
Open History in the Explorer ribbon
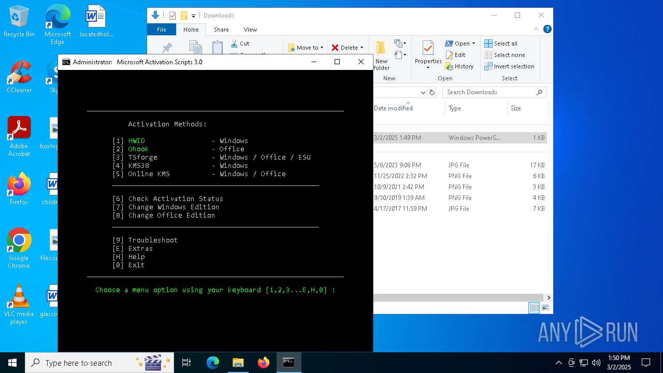click(459, 66)
